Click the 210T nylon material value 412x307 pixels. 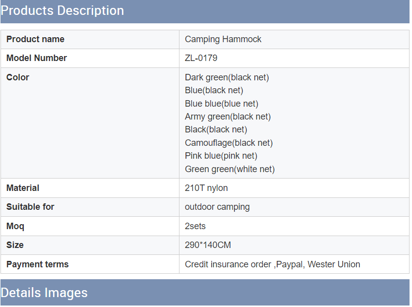click(206, 188)
